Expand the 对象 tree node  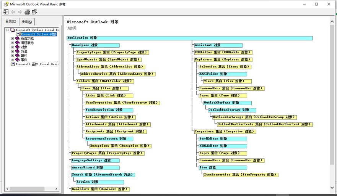[x=13, y=47]
